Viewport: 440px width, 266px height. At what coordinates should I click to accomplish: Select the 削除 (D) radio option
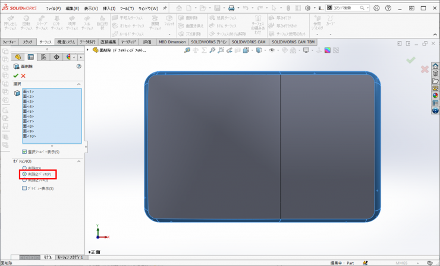(24, 168)
